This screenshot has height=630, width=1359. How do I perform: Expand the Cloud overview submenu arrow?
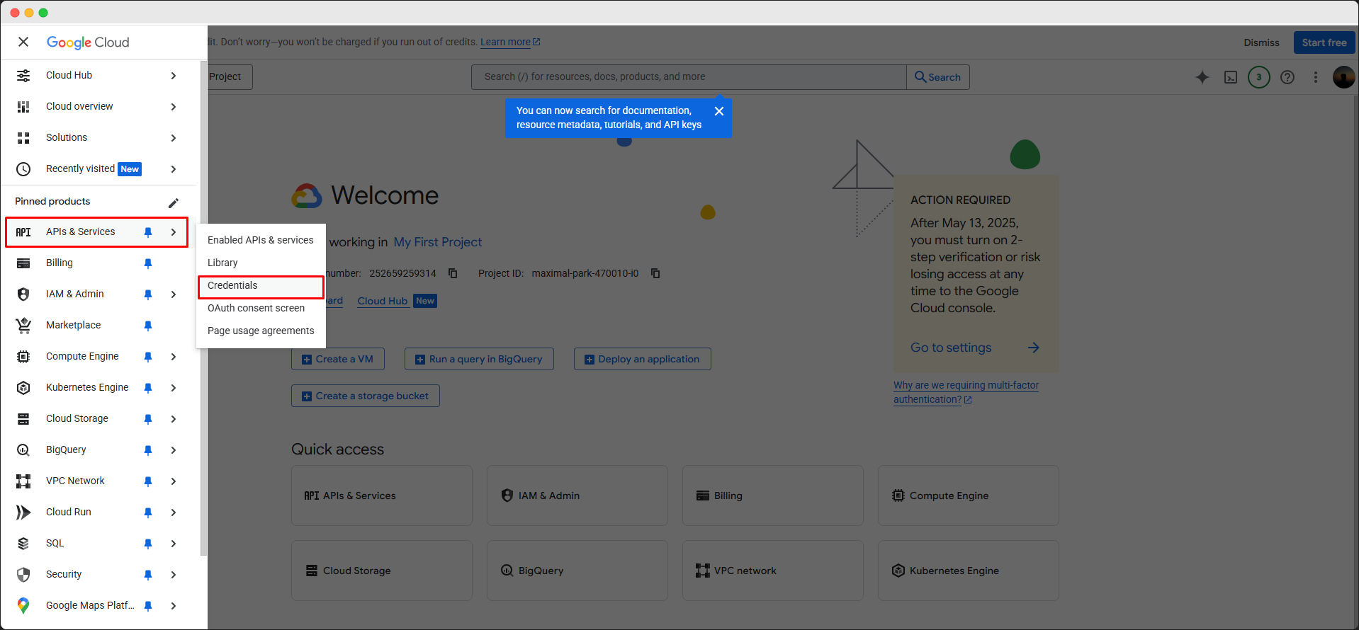(x=174, y=107)
